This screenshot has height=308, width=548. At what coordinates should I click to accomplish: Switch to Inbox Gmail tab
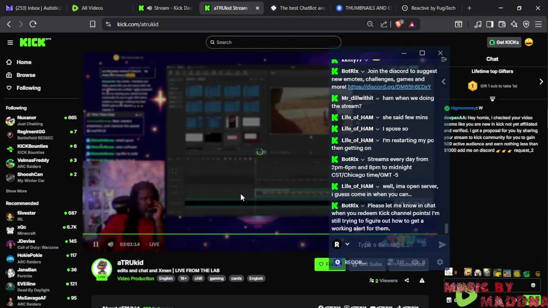click(x=34, y=8)
